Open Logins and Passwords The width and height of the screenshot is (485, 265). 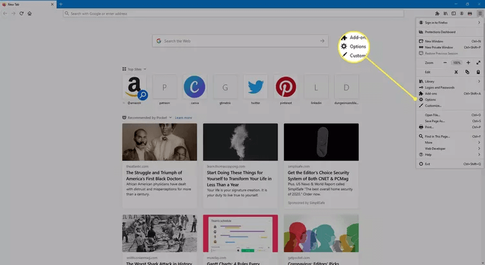click(449, 87)
